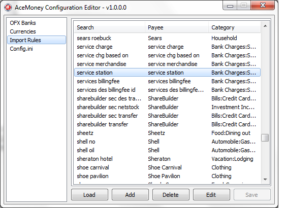Sort by the Category column header

234,27
